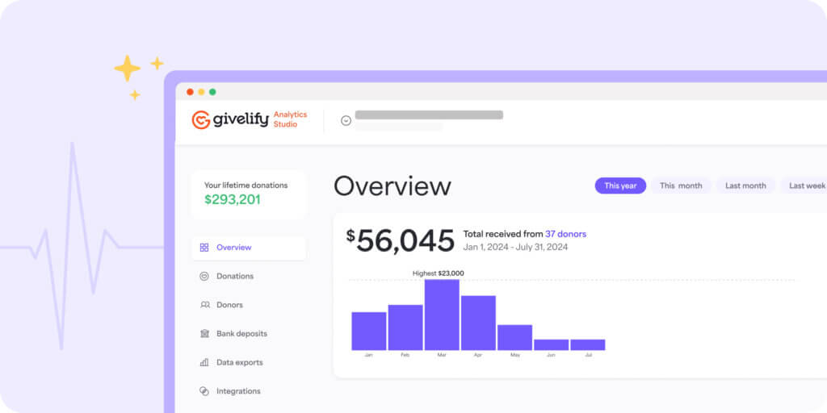Screen dimensions: 827x413
Task: Click the Data exports chart icon
Action: (204, 363)
